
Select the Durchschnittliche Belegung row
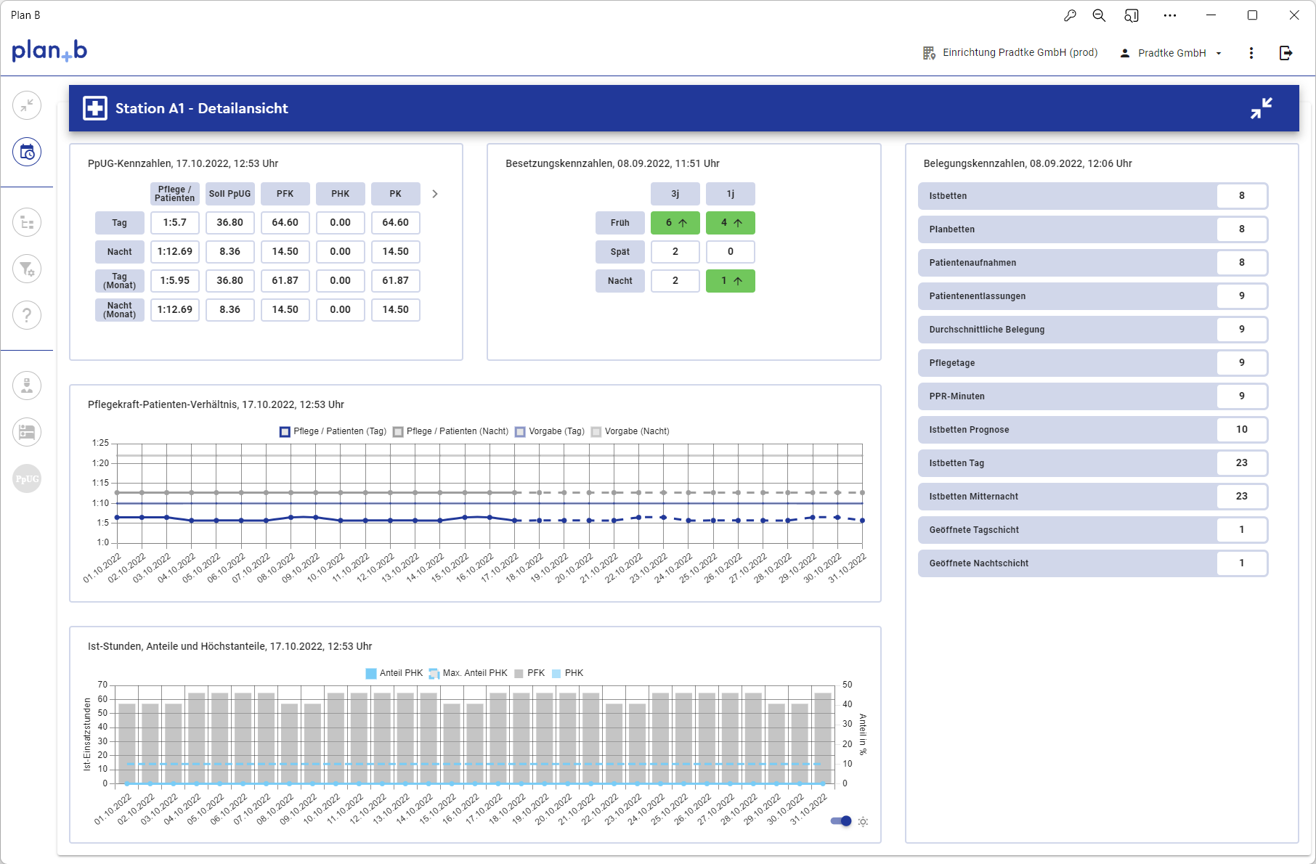pos(1093,330)
